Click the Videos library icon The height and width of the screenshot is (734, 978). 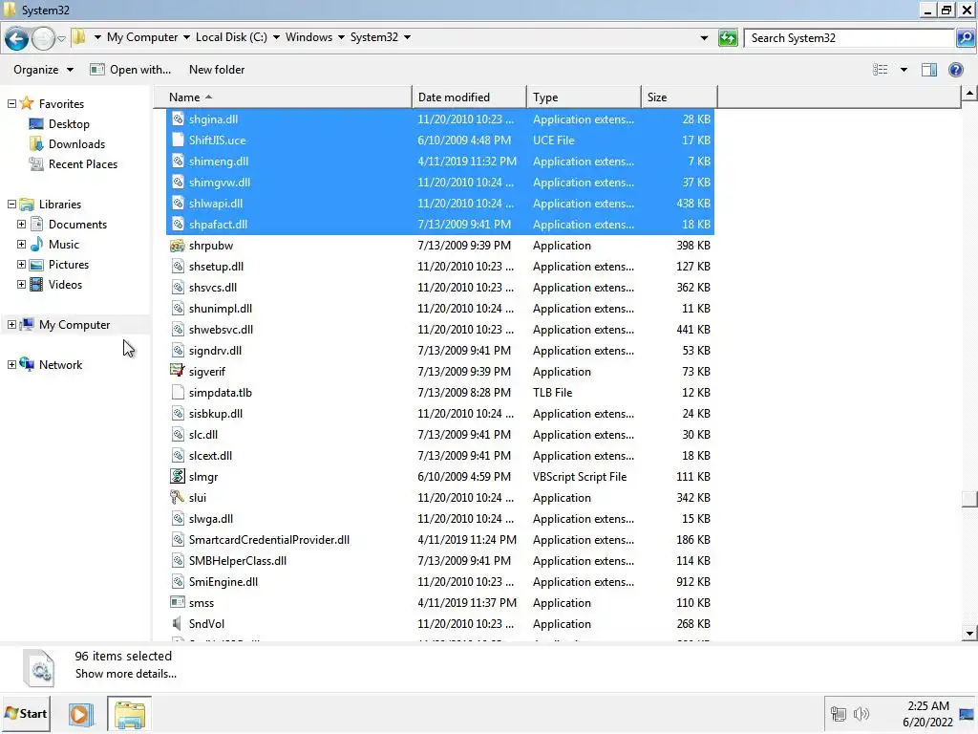pyautogui.click(x=36, y=285)
